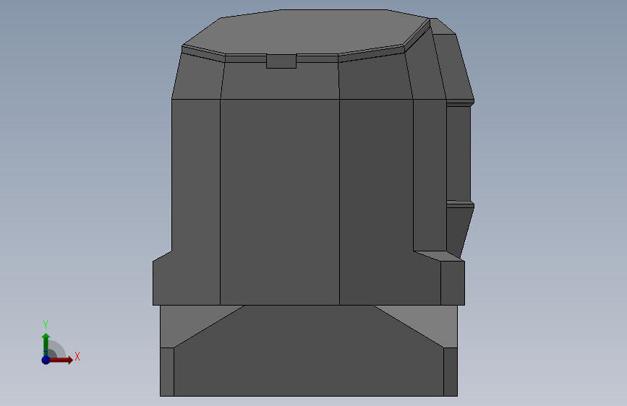Select the recessed vertical panel on the right side

tap(458, 154)
